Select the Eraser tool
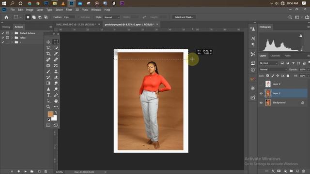Screen dimensions: 310x174 (x=56, y=77)
